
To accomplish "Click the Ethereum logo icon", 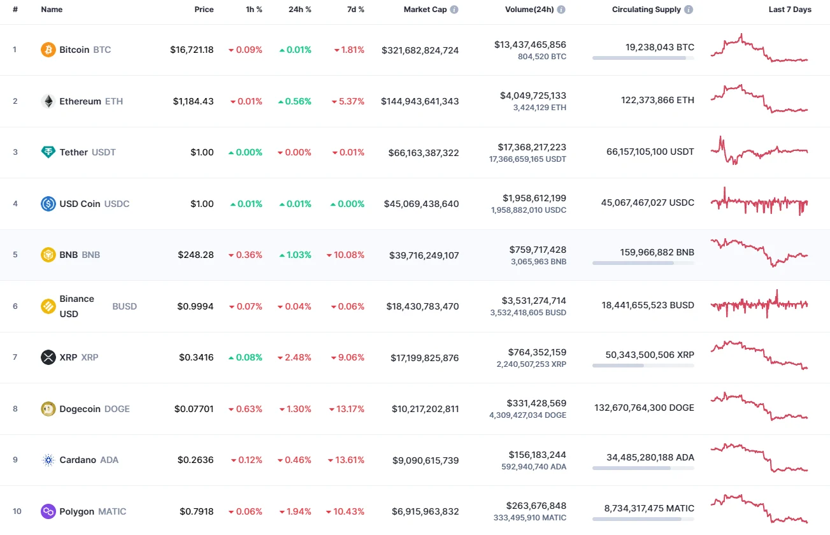I will click(x=47, y=101).
